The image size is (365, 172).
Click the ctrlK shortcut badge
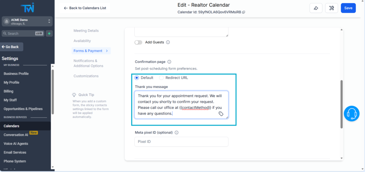tap(39, 33)
